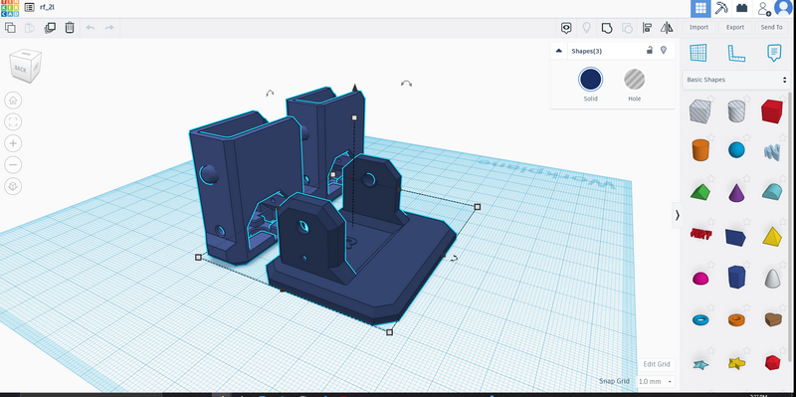This screenshot has width=796, height=397.
Task: Toggle the lock editing padlock
Action: (x=649, y=50)
